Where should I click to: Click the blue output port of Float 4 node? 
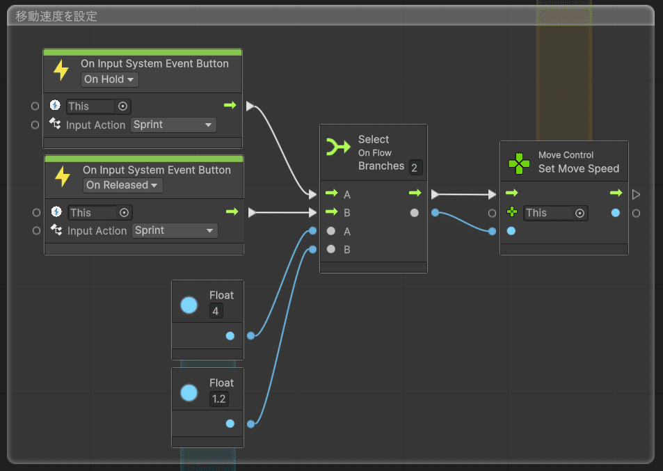(230, 336)
